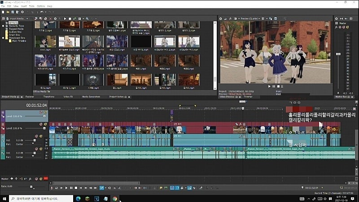Viewport: 359px width, 202px height.
Task: Open the Import Media dropdown arrow
Action: tap(28, 18)
